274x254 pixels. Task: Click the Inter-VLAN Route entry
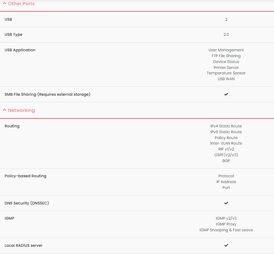point(226,143)
